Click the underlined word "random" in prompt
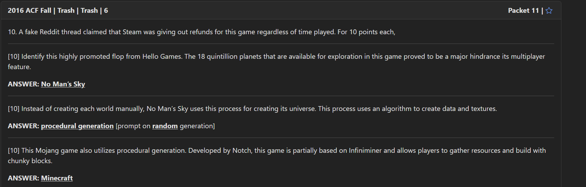Image resolution: width=586 pixels, height=187 pixels. 165,126
